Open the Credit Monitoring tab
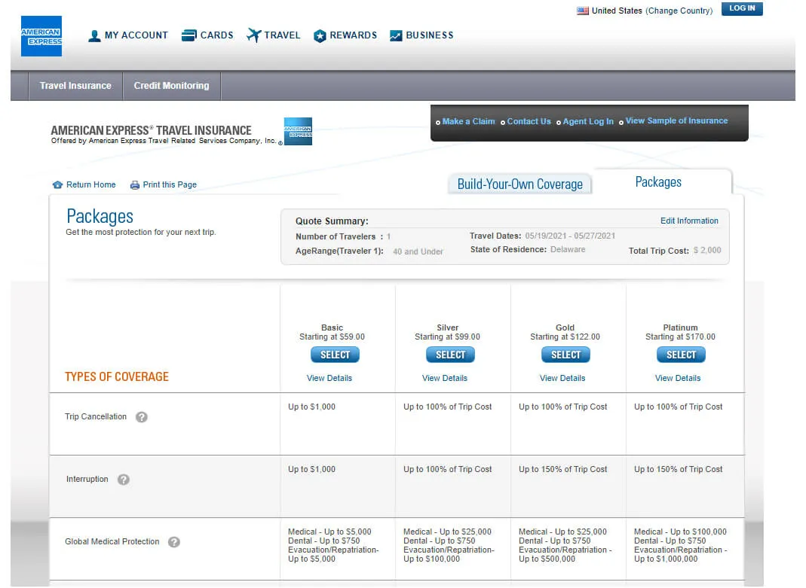 point(171,86)
